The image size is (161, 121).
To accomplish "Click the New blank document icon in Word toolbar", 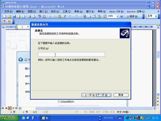I will [5, 16].
